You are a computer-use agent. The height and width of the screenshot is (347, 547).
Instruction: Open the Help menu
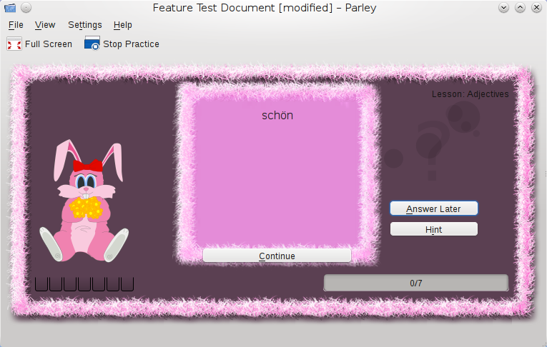click(123, 25)
